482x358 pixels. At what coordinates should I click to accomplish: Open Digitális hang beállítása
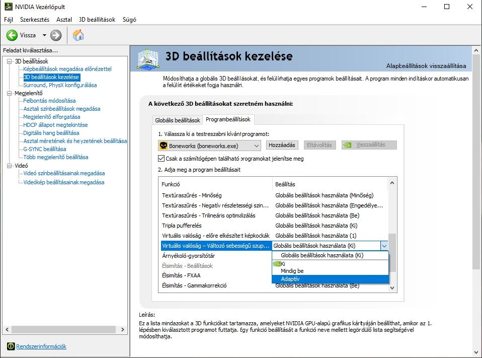(x=51, y=133)
